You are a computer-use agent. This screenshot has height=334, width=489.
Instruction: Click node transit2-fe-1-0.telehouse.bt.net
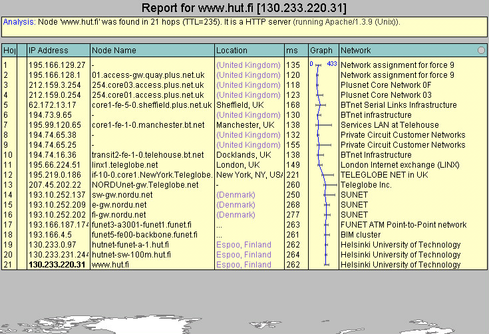pyautogui.click(x=148, y=154)
